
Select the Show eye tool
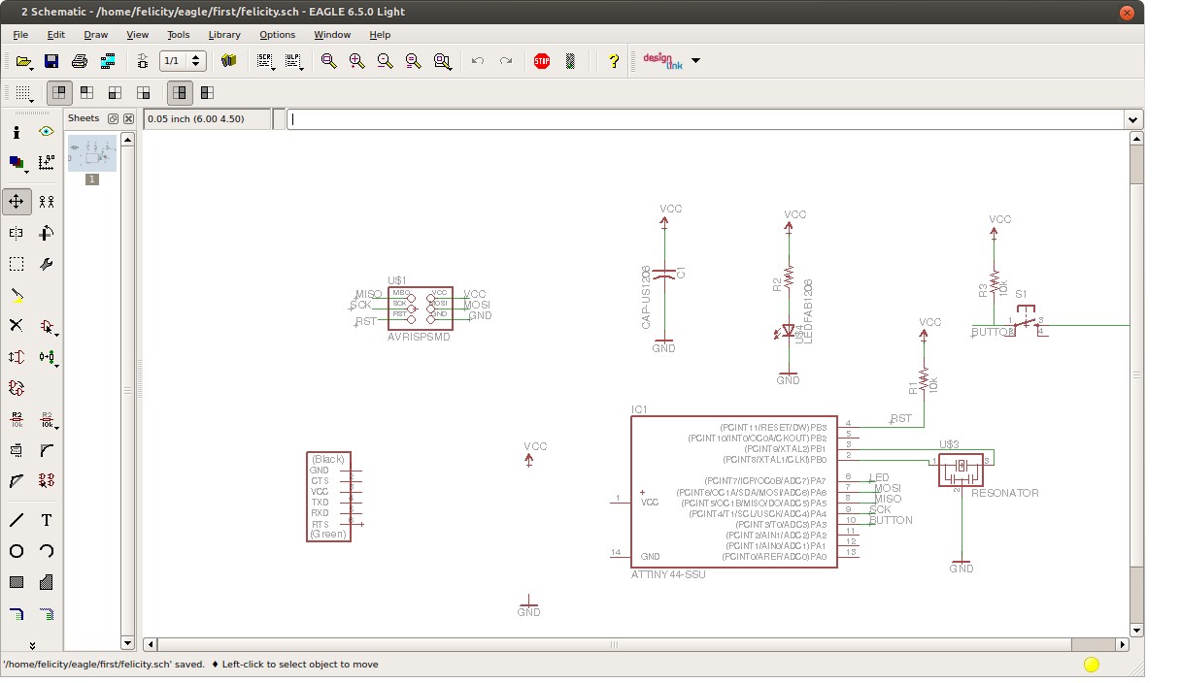click(x=46, y=132)
